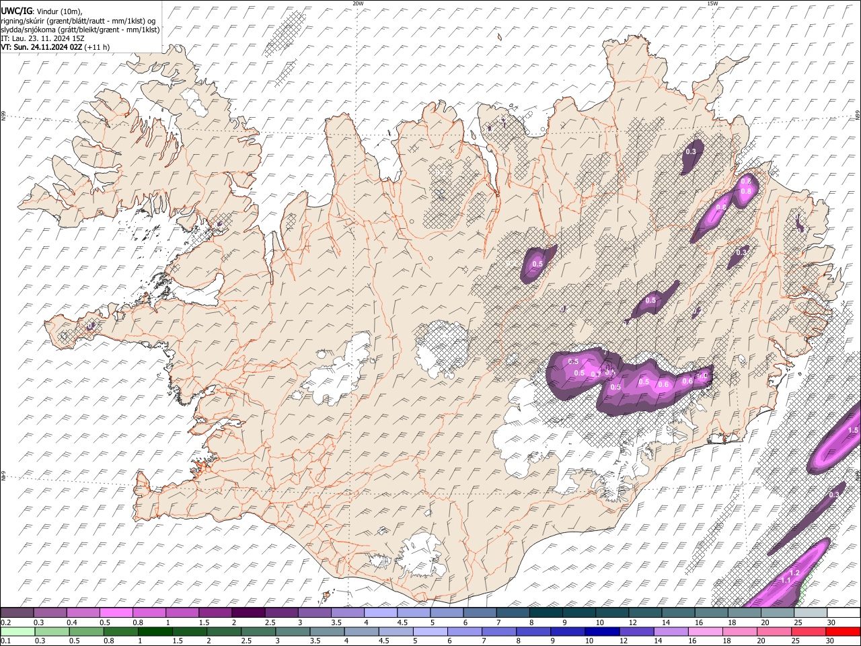Click the '1.1' precipitation value on the map
Viewport: 861px width, 646px height.
tap(786, 581)
